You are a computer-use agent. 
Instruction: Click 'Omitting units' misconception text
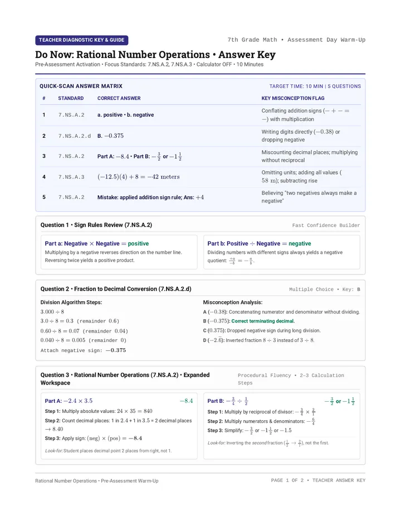click(x=301, y=176)
